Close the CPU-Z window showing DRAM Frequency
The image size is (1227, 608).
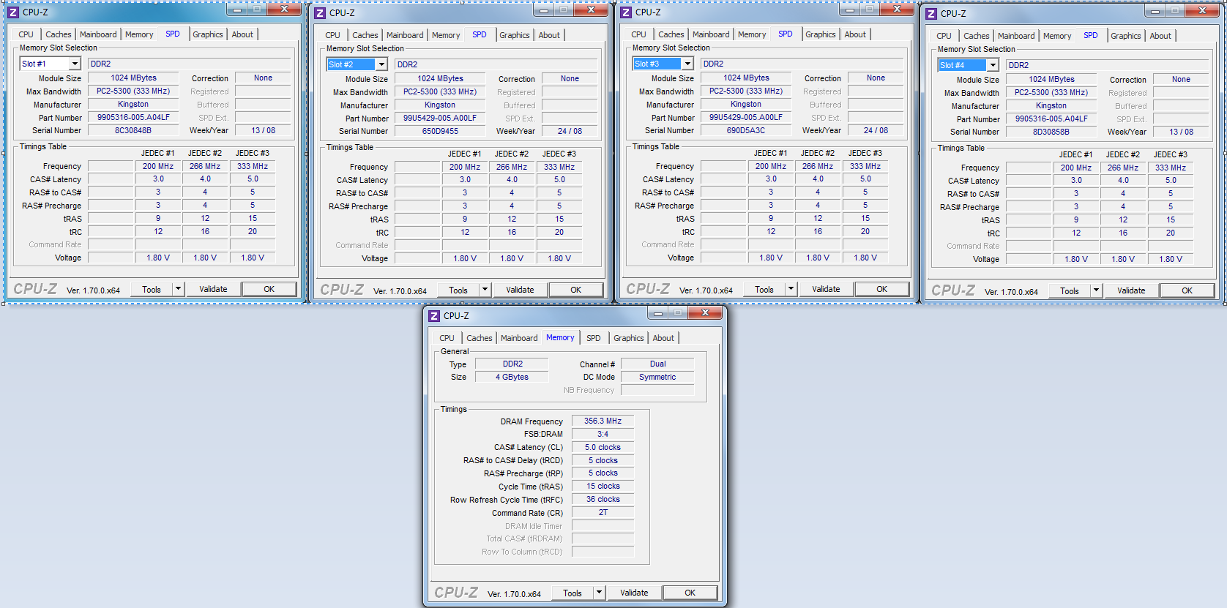pos(705,313)
